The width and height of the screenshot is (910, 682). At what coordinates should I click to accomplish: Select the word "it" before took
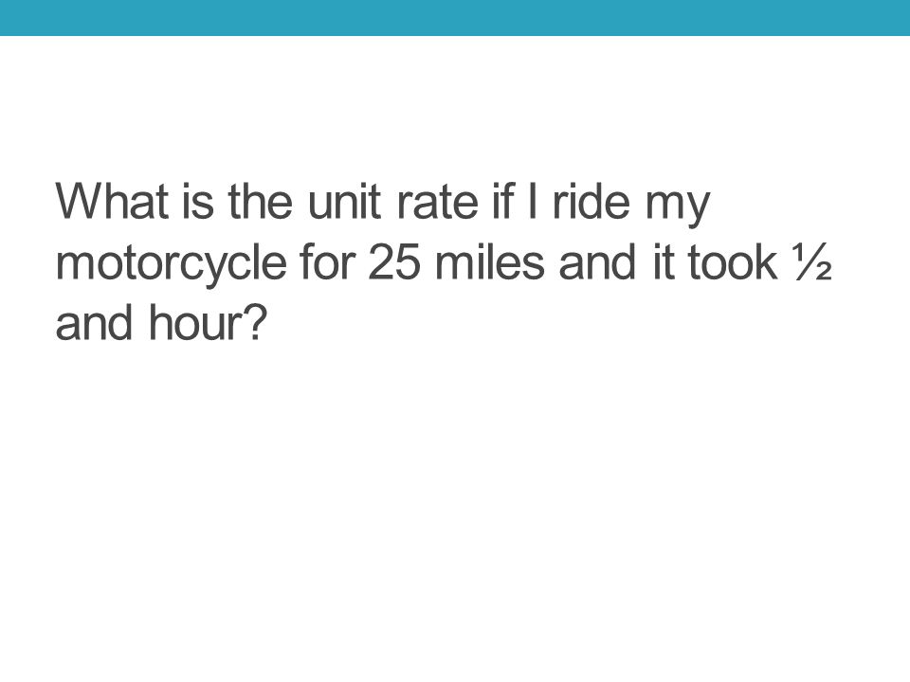pyautogui.click(x=664, y=261)
